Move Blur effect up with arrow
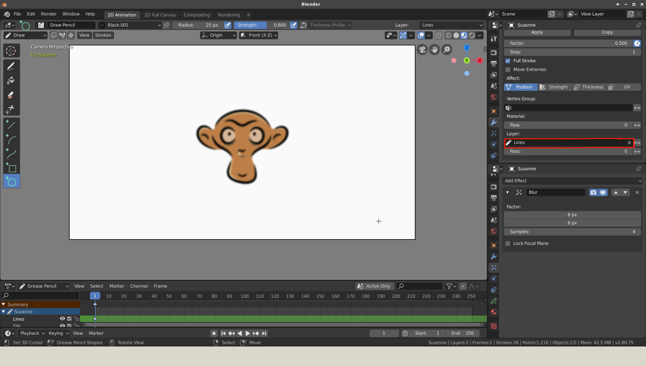 click(616, 192)
